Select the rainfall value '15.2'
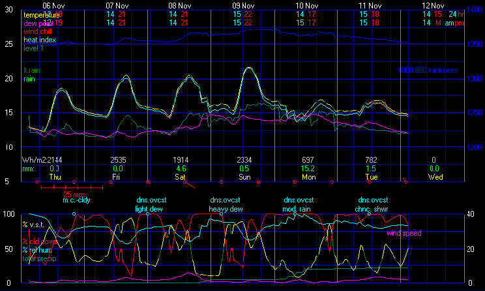The height and width of the screenshot is (291, 485). click(x=308, y=169)
